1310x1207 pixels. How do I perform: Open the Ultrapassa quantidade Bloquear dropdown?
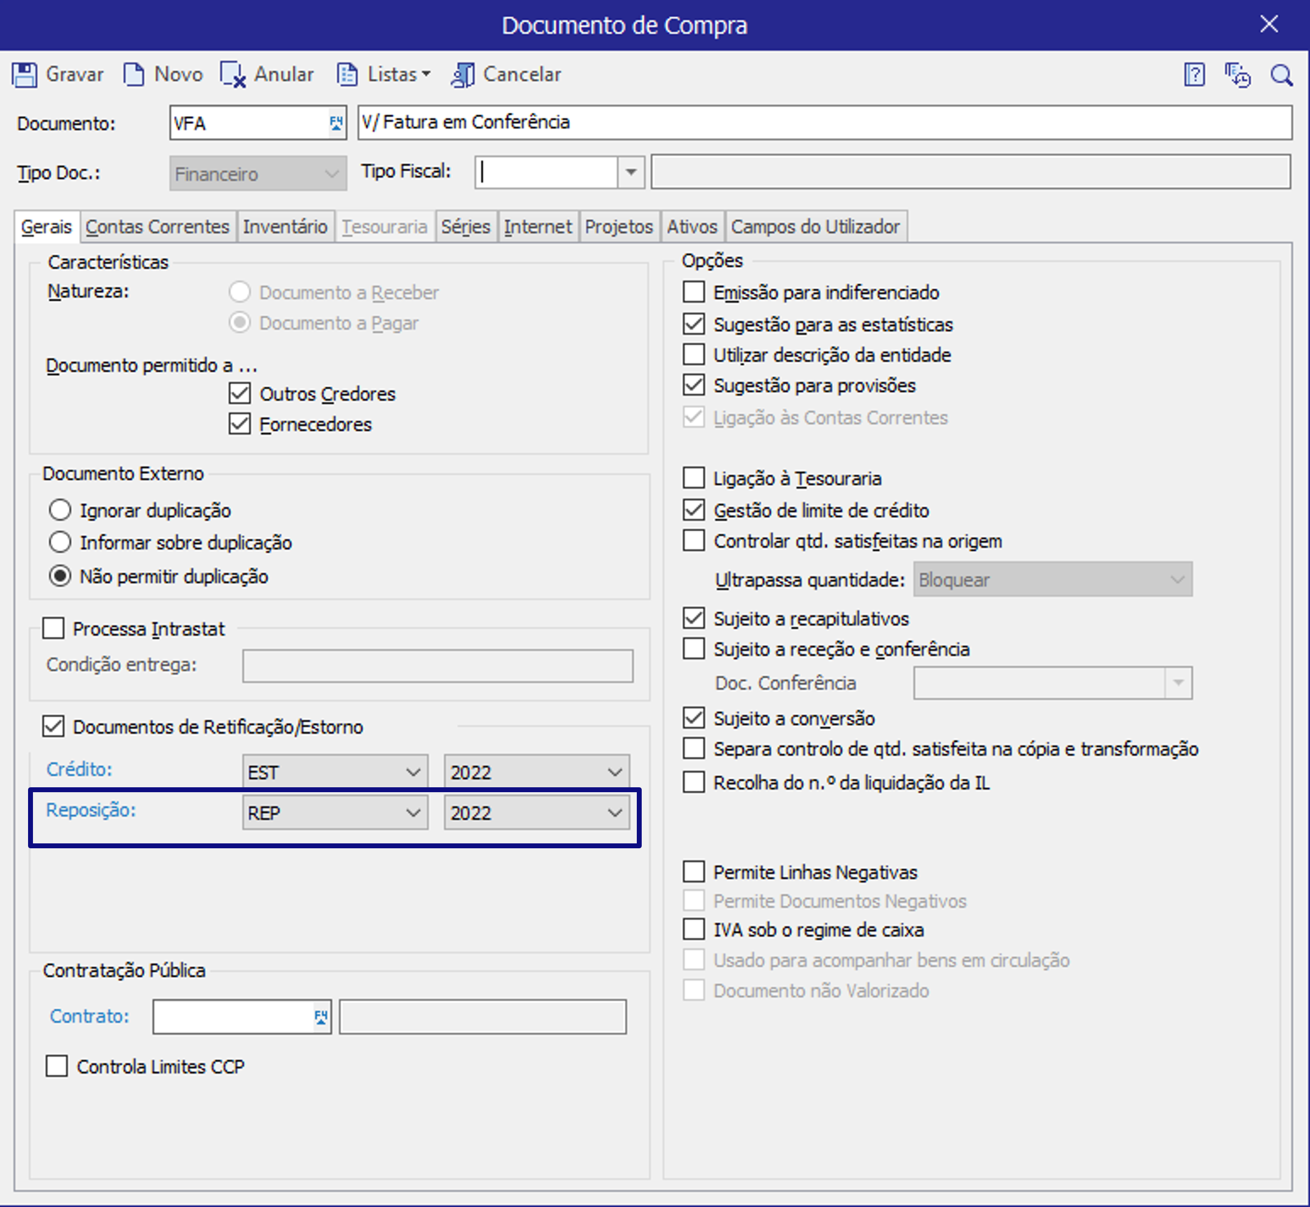pyautogui.click(x=1053, y=579)
